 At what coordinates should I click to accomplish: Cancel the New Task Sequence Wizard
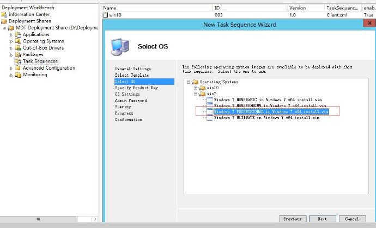click(352, 219)
